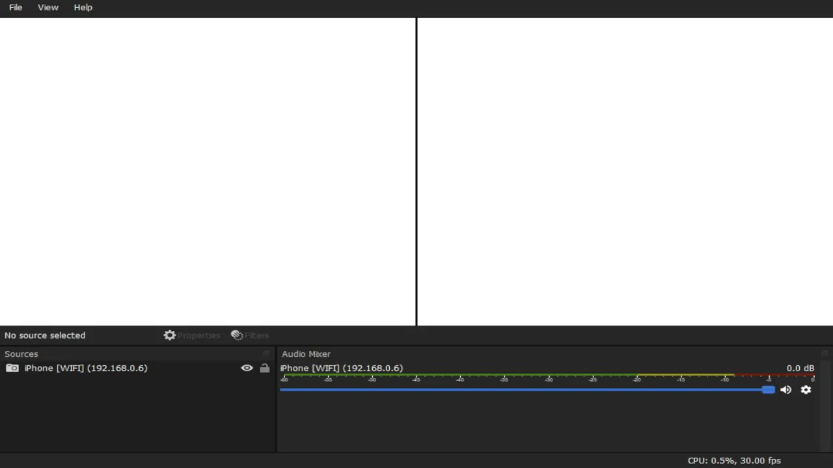Click the "No source selected" text
833x468 pixels.
tap(45, 335)
